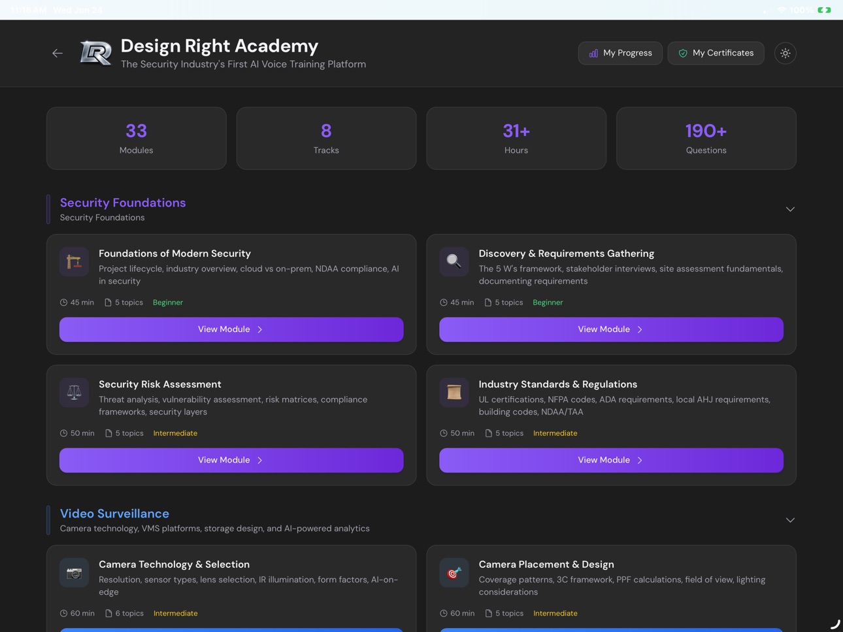The height and width of the screenshot is (632, 843).
Task: Collapse the Video Surveillance section chevron
Action: pos(790,520)
